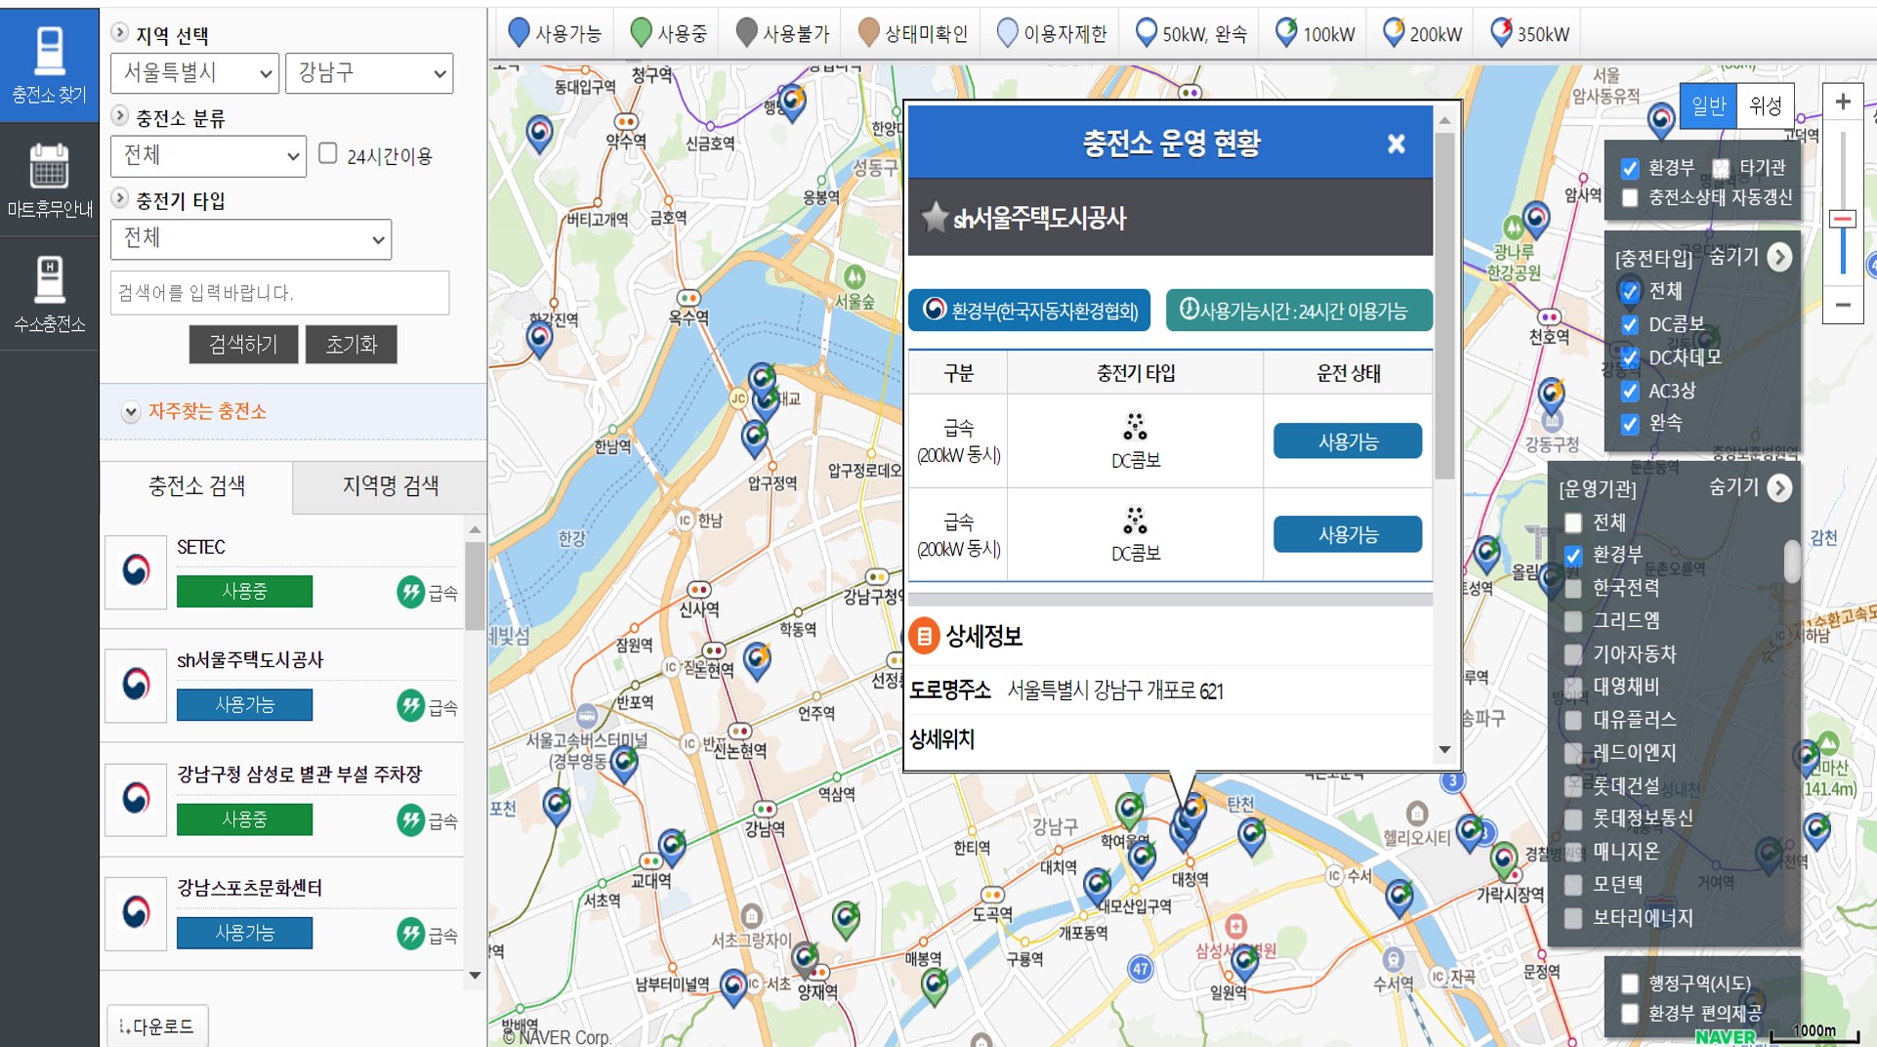
Task: Expand the 자주찾는 충전소 section
Action: tap(130, 411)
